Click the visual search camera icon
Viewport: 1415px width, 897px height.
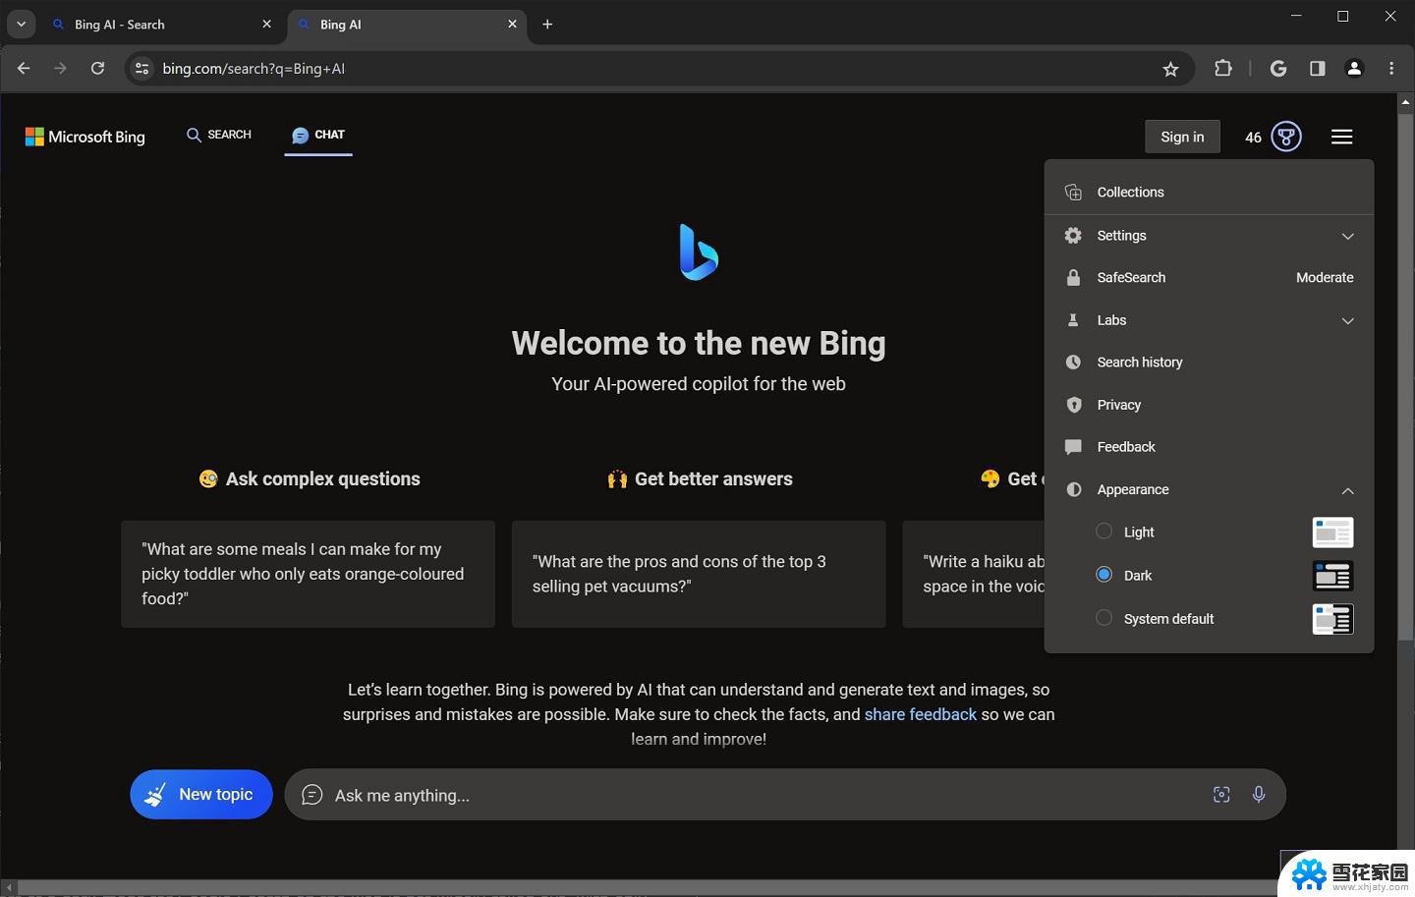point(1221,795)
